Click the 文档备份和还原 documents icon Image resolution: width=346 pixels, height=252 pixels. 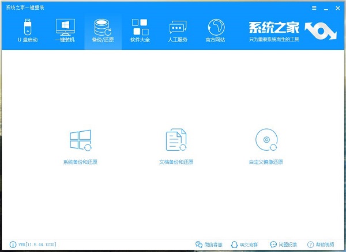point(176,140)
